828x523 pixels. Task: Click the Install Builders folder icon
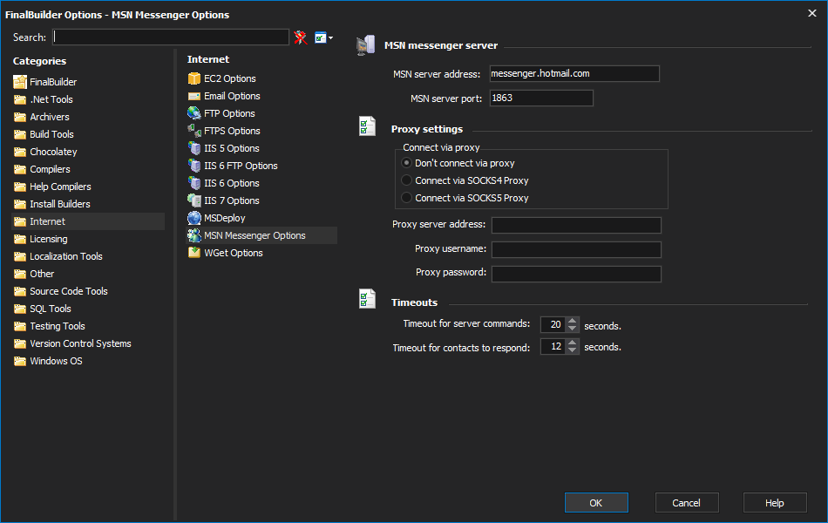(x=20, y=204)
